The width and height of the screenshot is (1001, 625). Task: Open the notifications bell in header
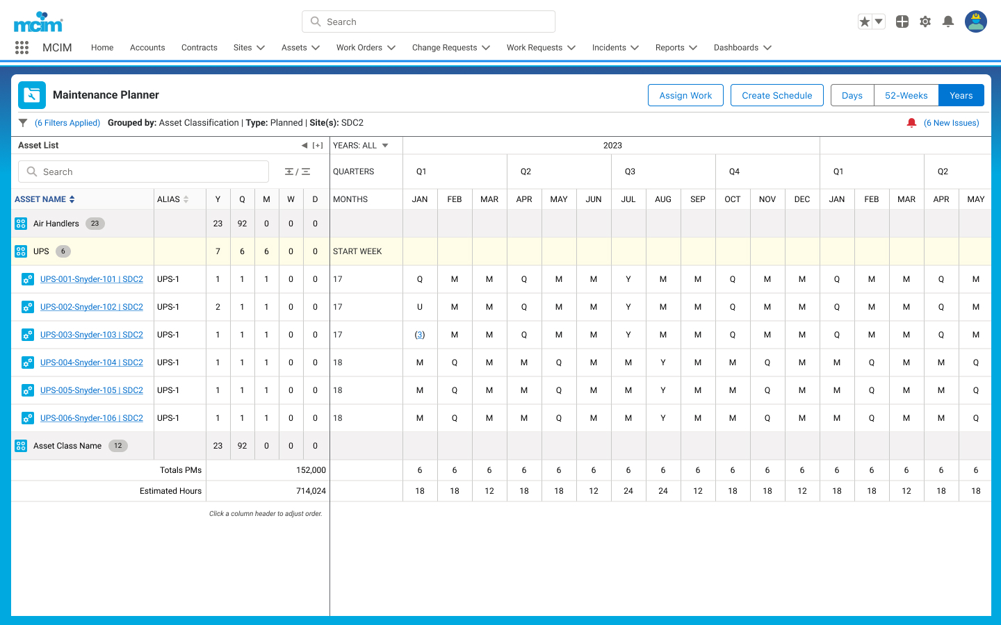[x=948, y=22]
